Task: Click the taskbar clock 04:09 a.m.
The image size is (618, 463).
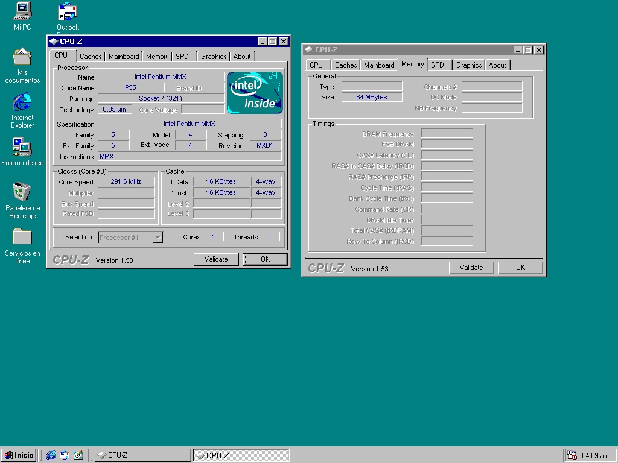Action: pos(597,456)
